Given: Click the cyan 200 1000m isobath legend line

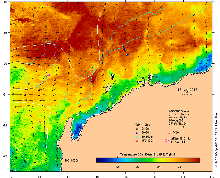Looking at the screenshot, I should coord(70,163).
